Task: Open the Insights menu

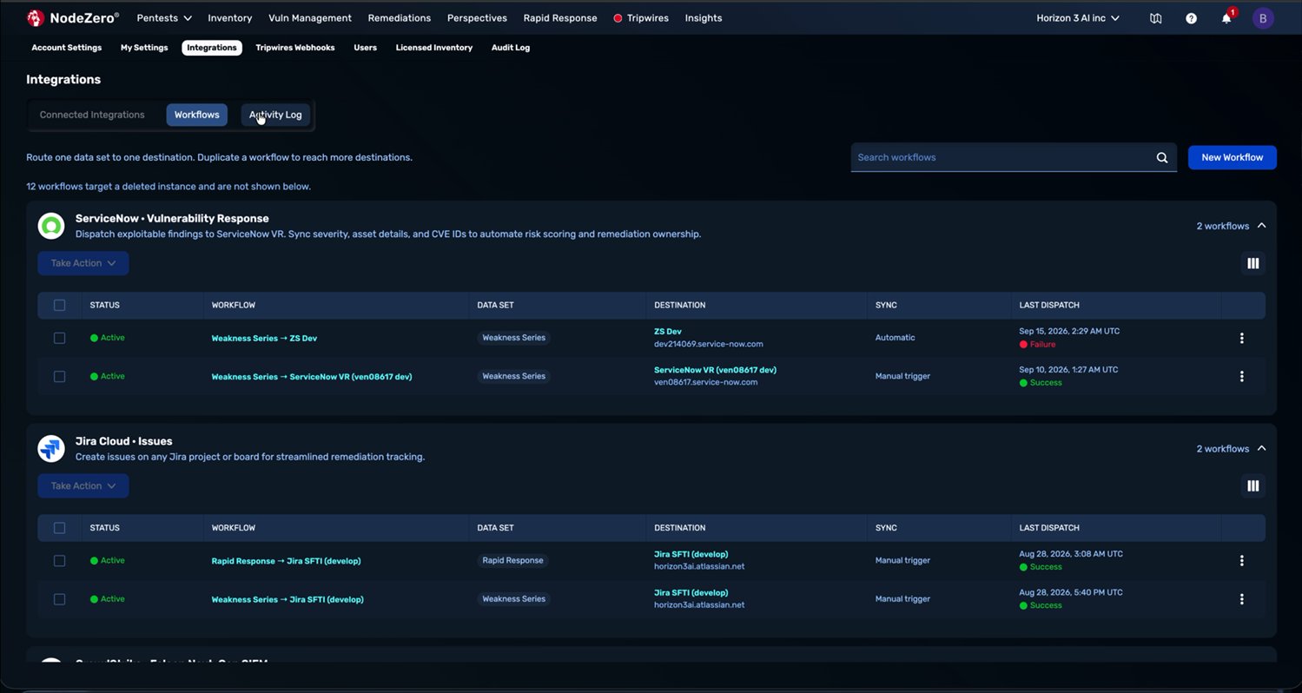Action: (x=704, y=18)
